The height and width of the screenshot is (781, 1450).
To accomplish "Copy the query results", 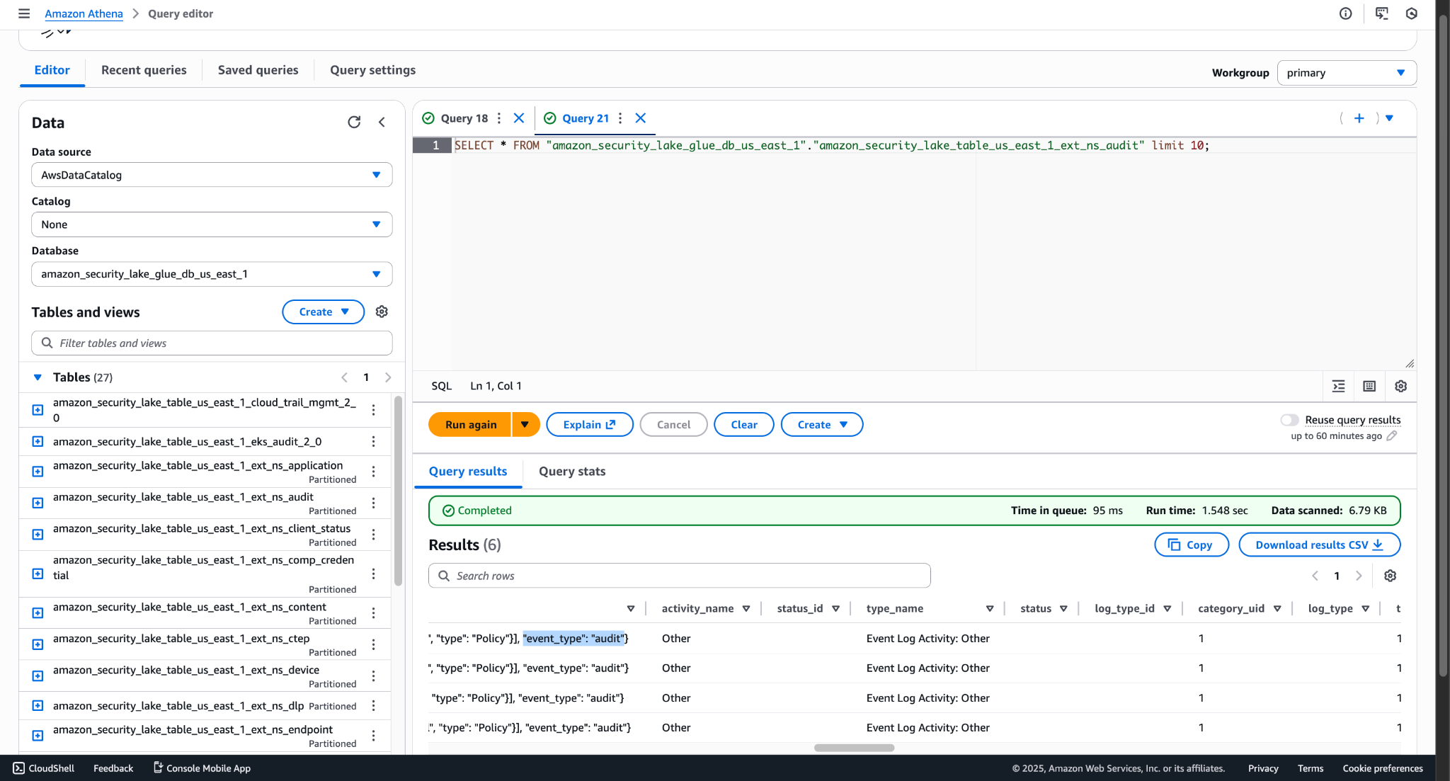I will click(x=1192, y=545).
